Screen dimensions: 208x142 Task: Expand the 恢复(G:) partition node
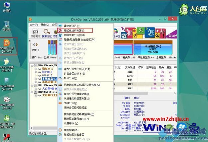(x=36, y=69)
